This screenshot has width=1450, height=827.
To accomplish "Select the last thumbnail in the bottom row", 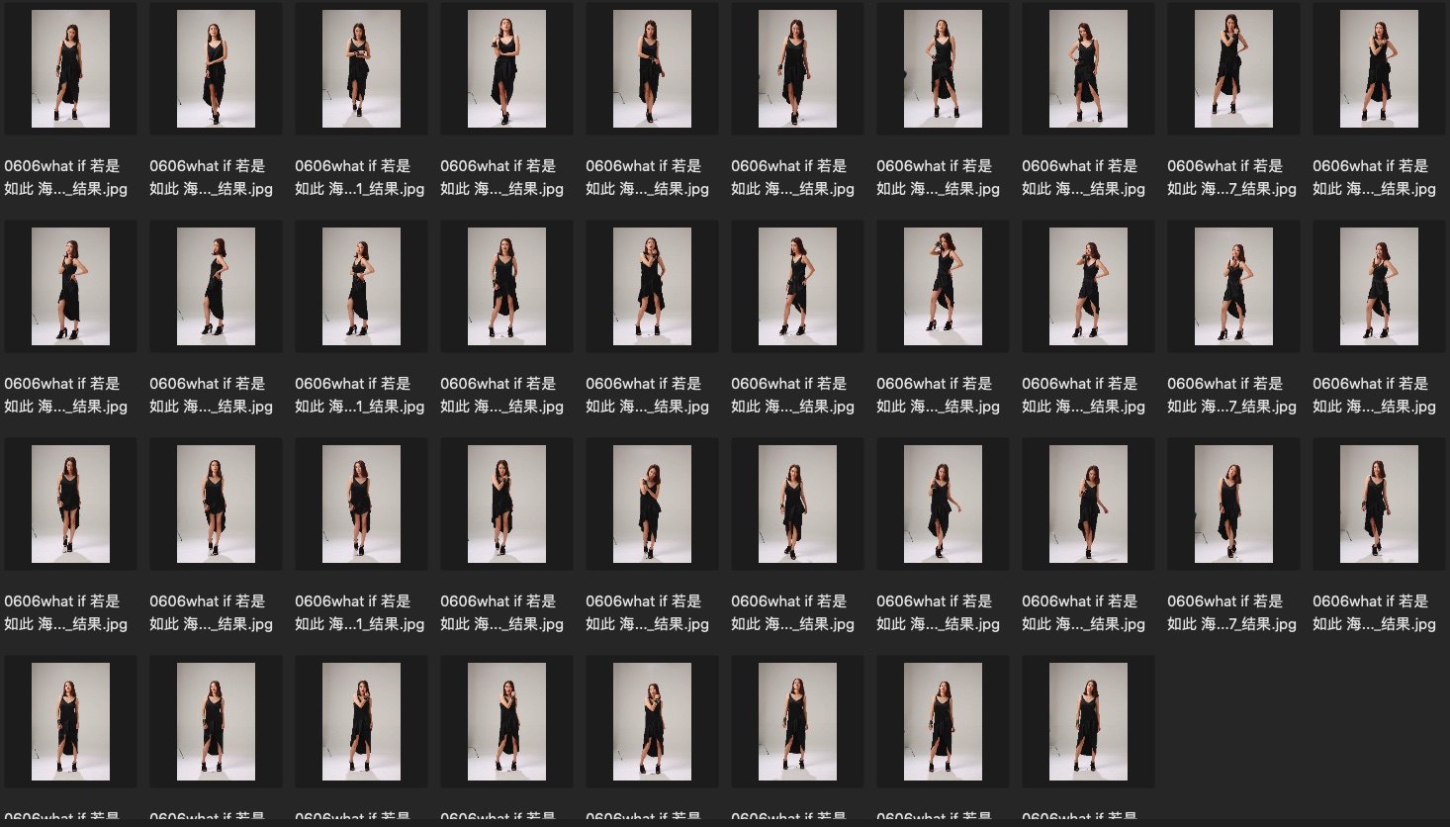I will [1088, 722].
